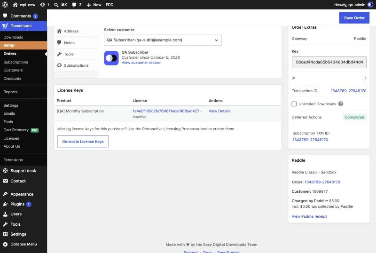Open the Users menu
The image size is (376, 253).
pyautogui.click(x=23, y=214)
